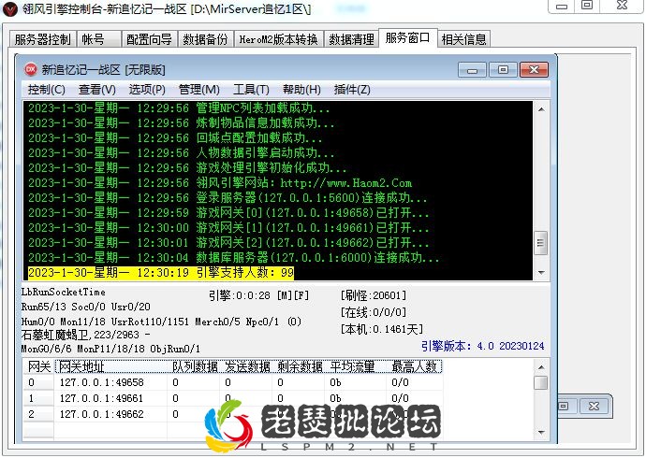This screenshot has height=458, width=646.
Task: Click the Run65/13 Soc0/0 Usr0/20 text
Action: [x=86, y=307]
